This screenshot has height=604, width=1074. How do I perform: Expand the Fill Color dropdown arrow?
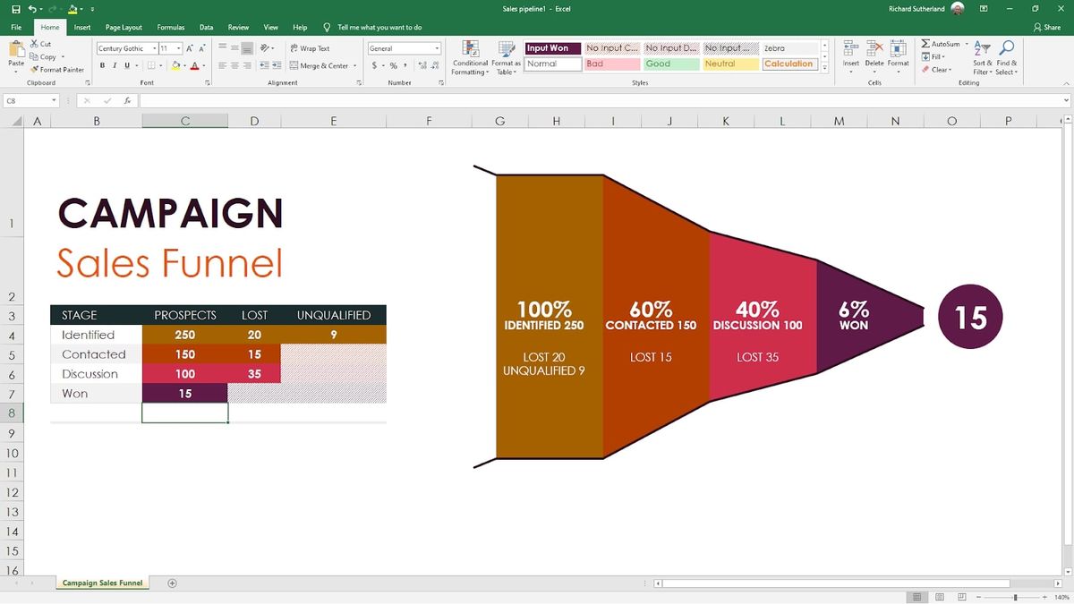coord(185,65)
